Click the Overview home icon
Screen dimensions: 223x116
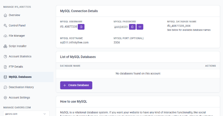click(5, 15)
